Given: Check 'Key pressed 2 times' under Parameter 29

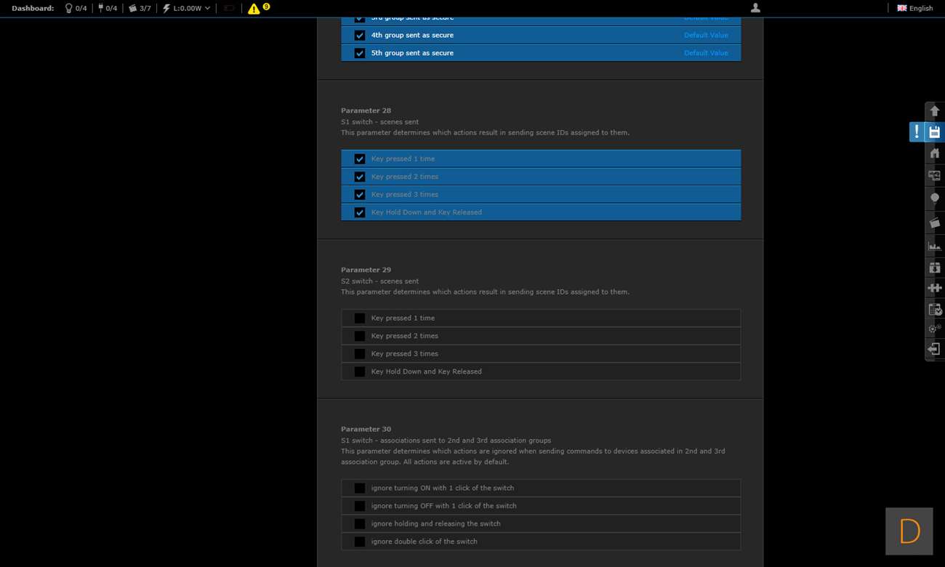Looking at the screenshot, I should tap(360, 336).
